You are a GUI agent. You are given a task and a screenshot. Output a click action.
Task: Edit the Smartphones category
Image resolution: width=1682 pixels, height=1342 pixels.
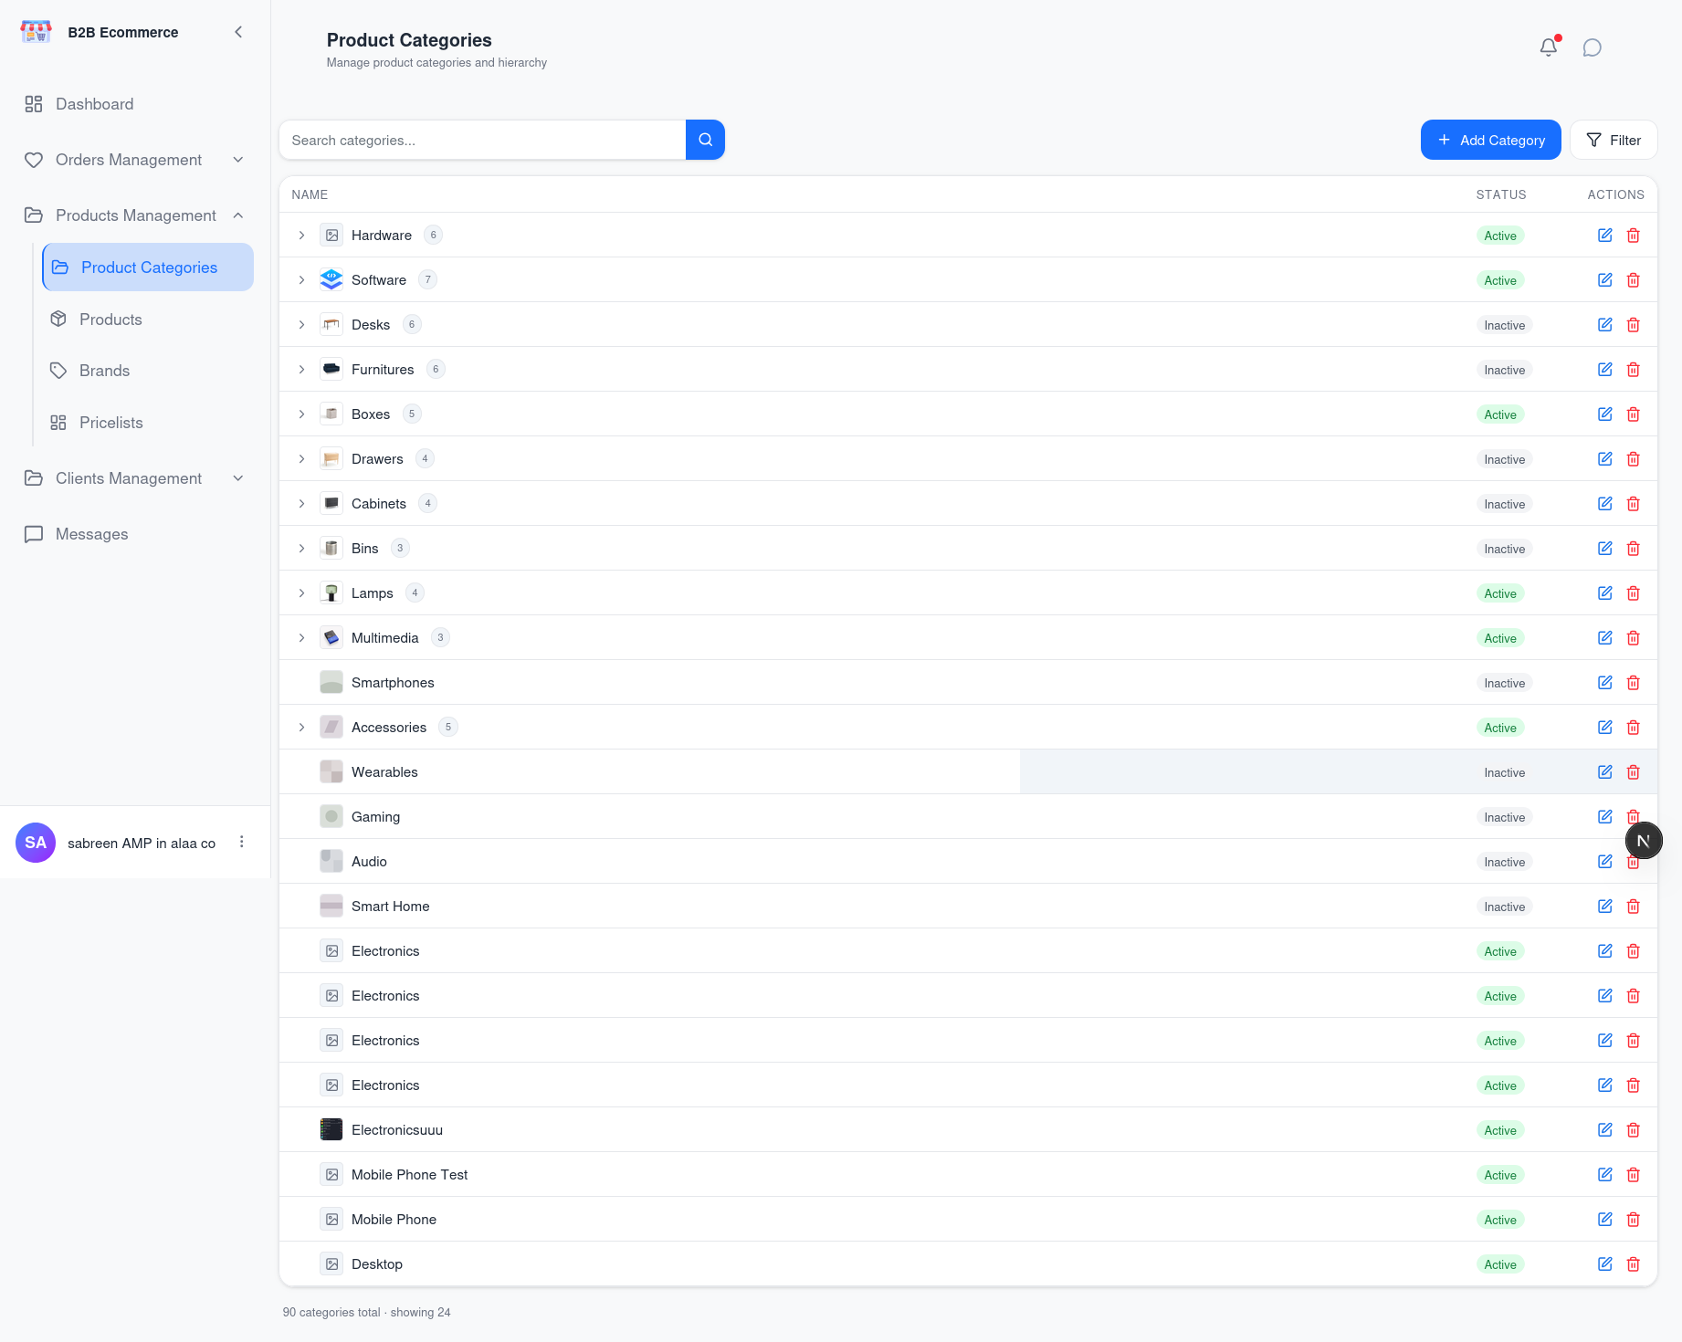[1605, 683]
